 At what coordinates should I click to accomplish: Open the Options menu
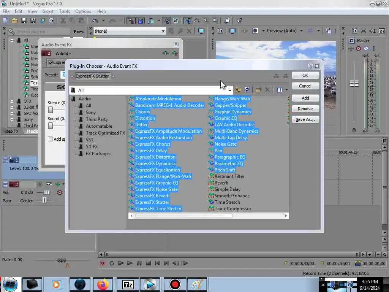[83, 11]
